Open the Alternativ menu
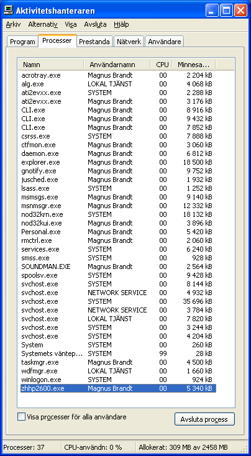Image resolution: width=251 pixels, height=456 pixels. [x=43, y=25]
